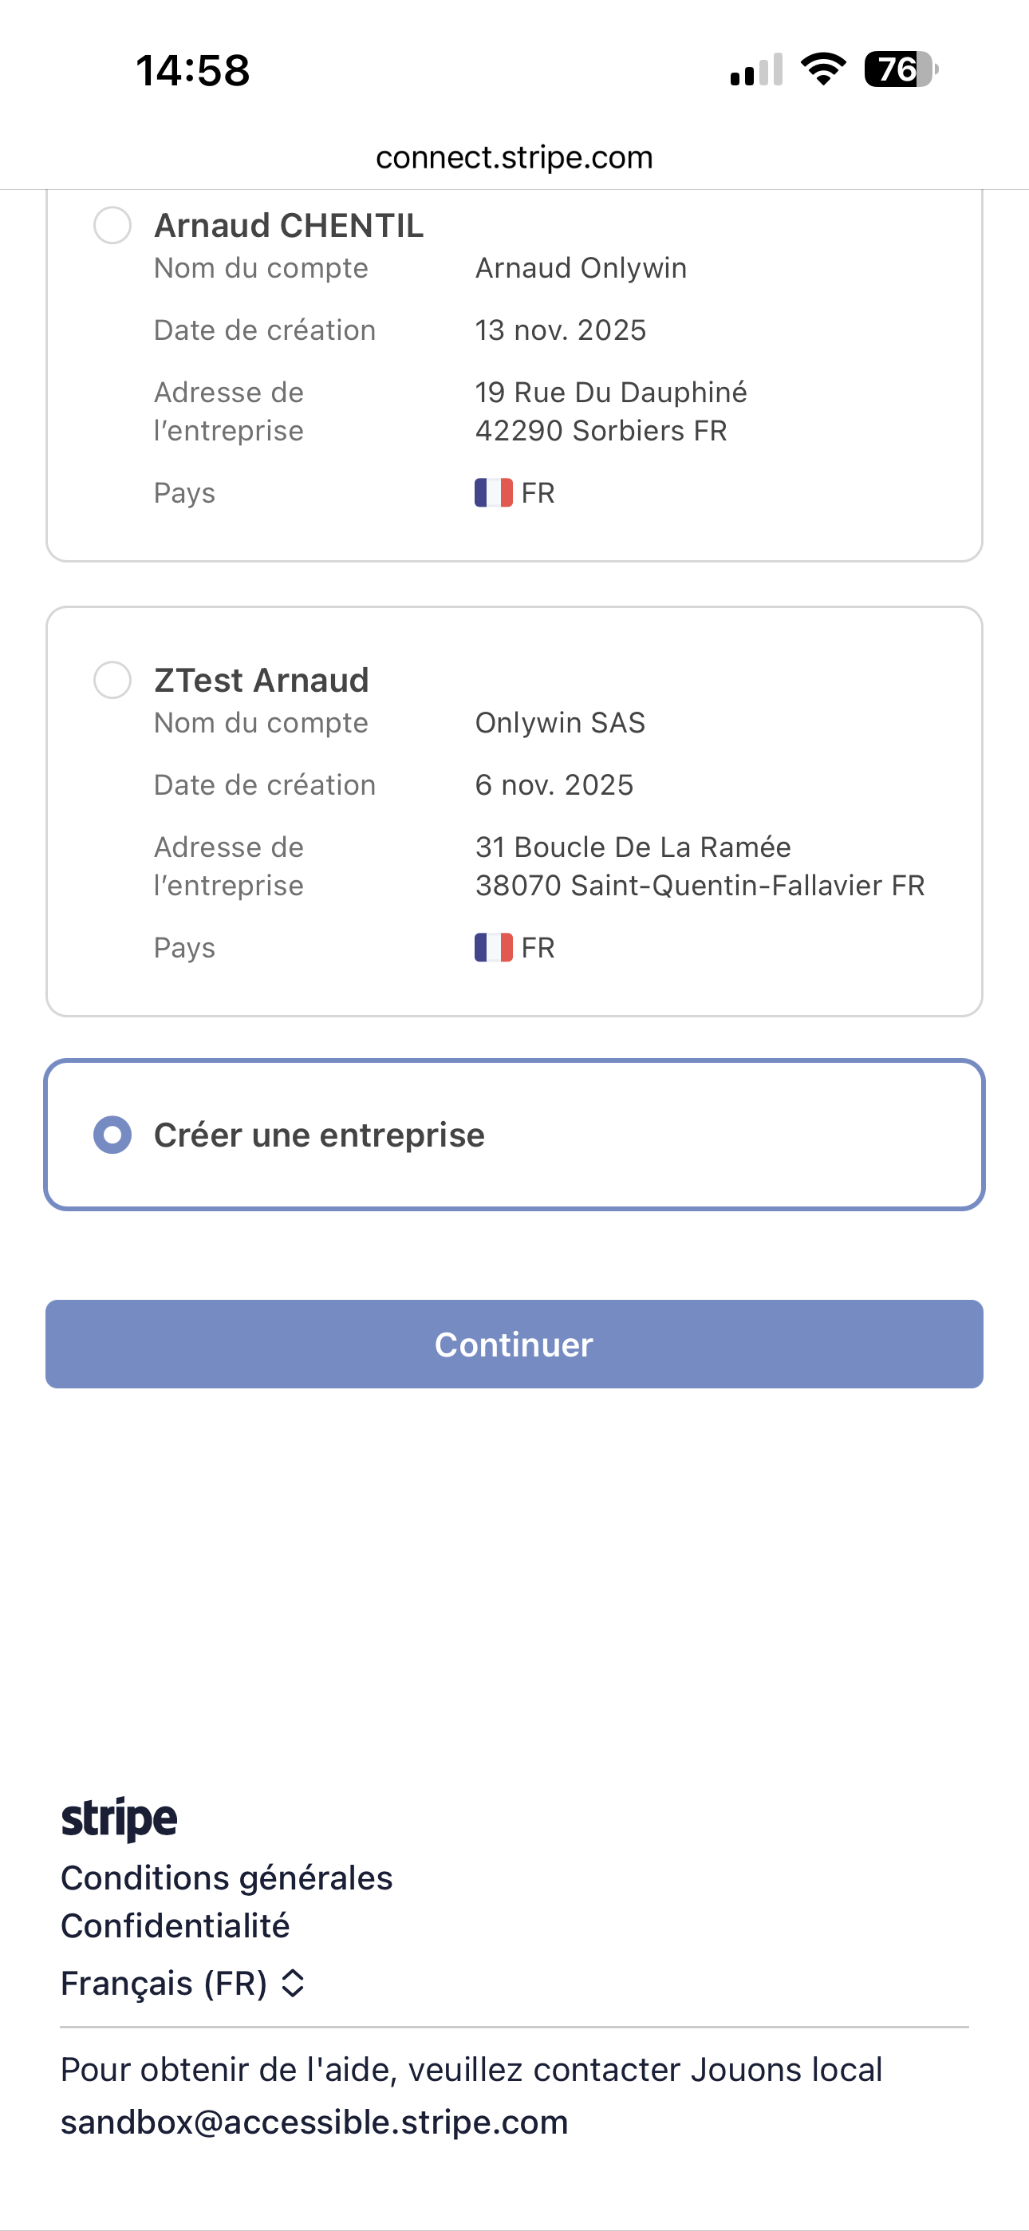Click the Créer une entreprise label text
This screenshot has width=1029, height=2231.
[319, 1135]
